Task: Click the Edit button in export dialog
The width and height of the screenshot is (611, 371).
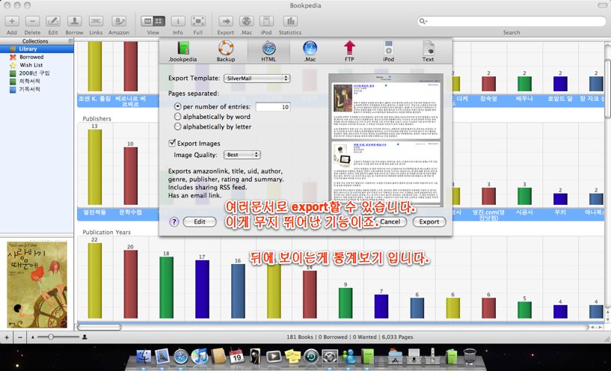Action: [200, 221]
